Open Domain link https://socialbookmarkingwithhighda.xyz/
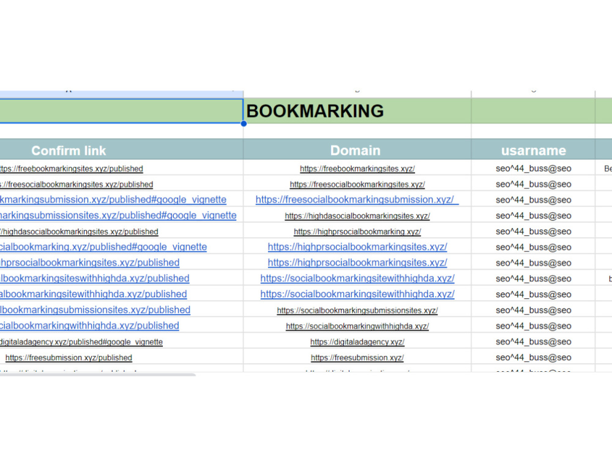Image resolution: width=612 pixels, height=458 pixels. (357, 326)
